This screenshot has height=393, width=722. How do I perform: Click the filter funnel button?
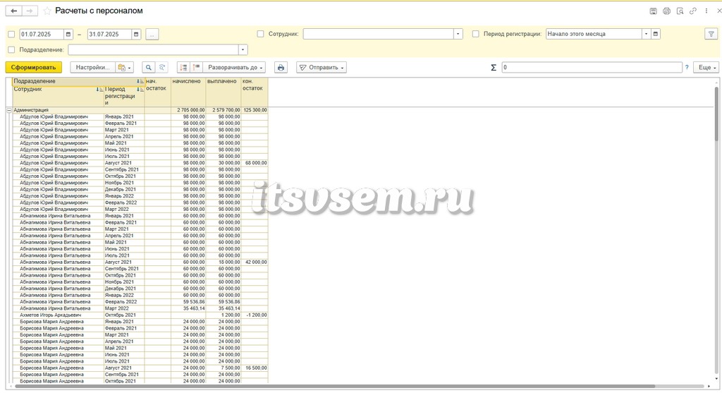tap(711, 34)
